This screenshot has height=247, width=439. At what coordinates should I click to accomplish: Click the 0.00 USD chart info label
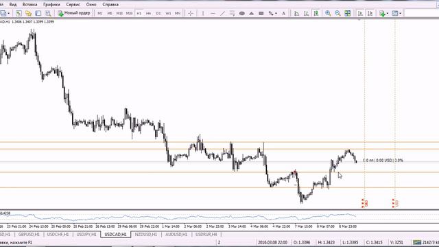(383, 161)
